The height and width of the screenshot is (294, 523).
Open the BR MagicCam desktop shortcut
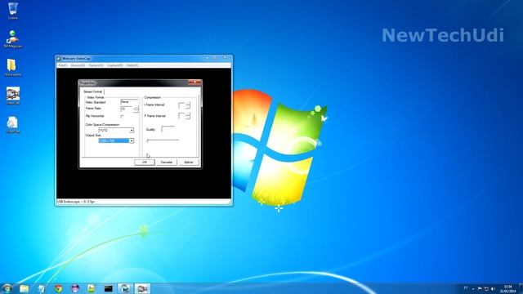click(13, 38)
